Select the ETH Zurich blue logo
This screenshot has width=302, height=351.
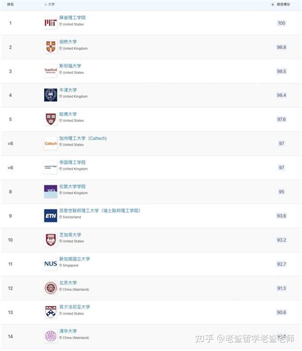pos(50,215)
